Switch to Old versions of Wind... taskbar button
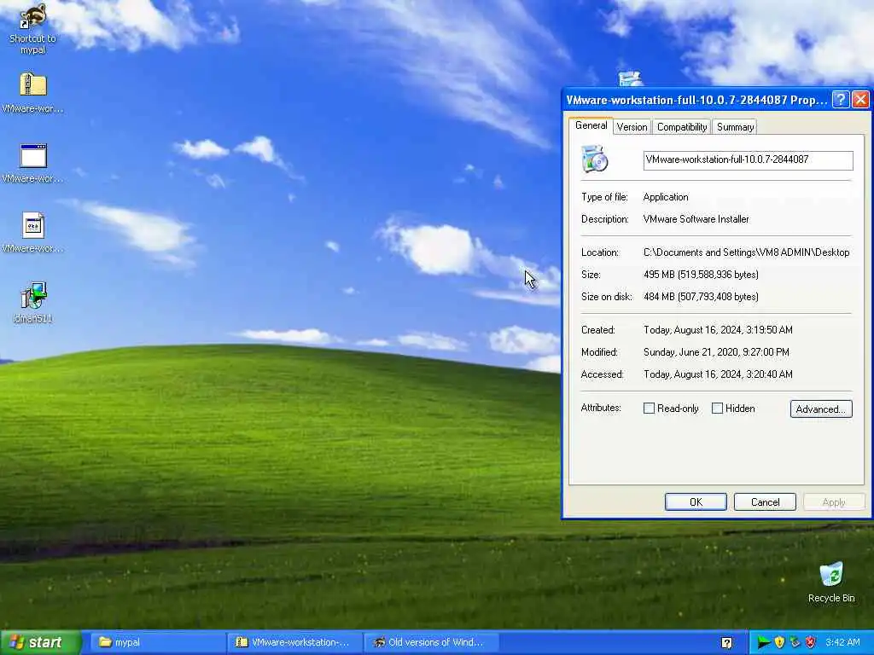 (x=431, y=642)
